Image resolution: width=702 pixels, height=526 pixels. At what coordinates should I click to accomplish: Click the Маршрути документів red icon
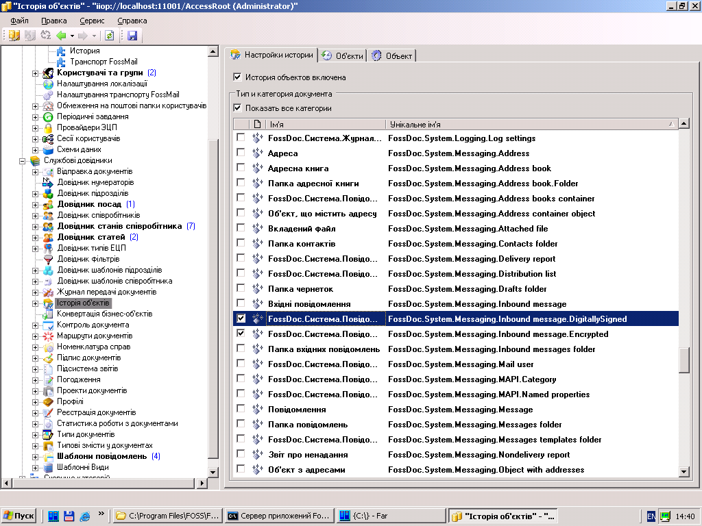coord(49,336)
